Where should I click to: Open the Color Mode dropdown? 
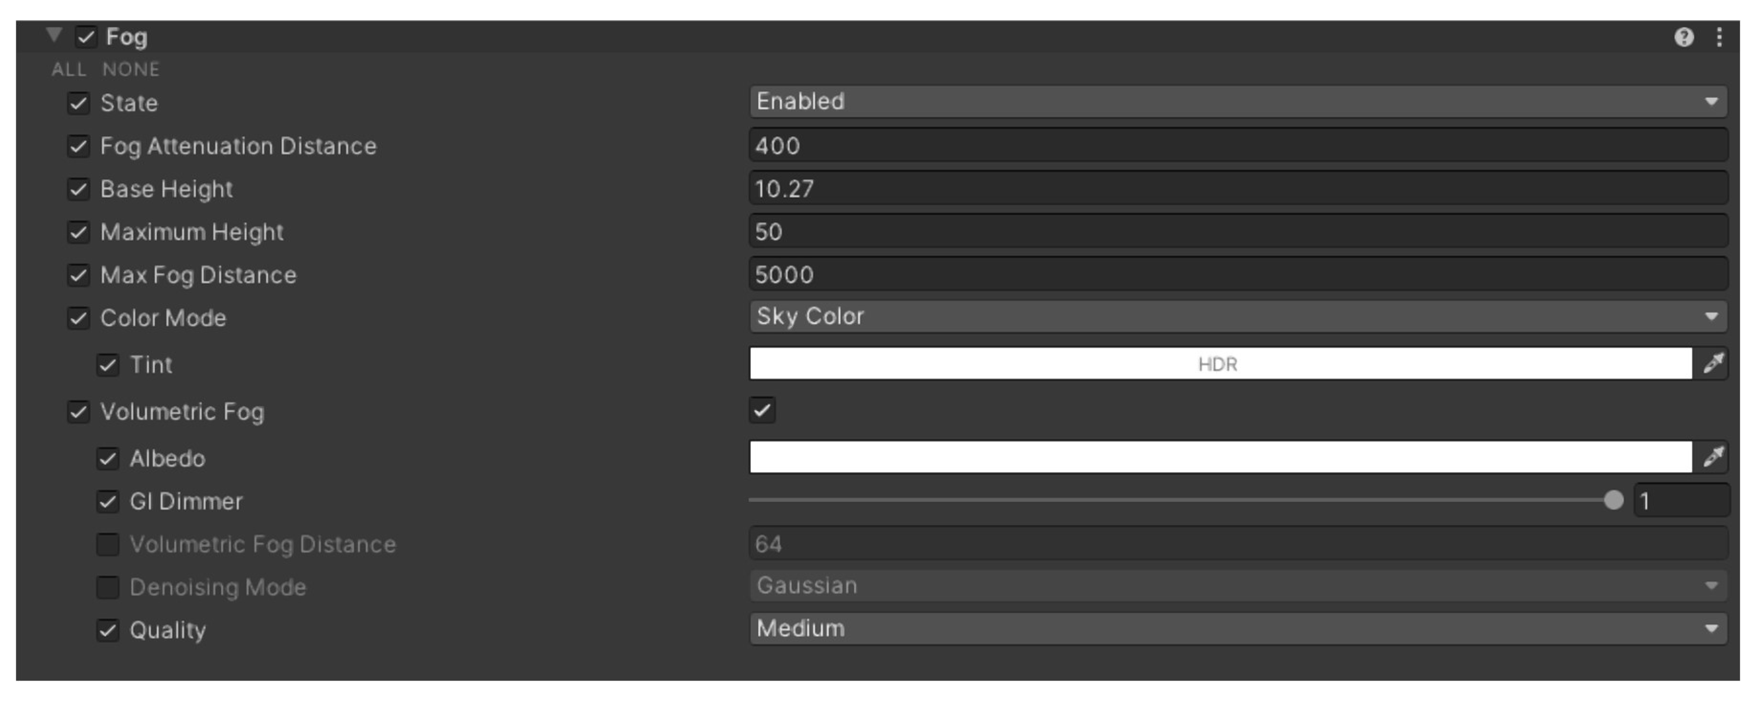pos(1227,316)
